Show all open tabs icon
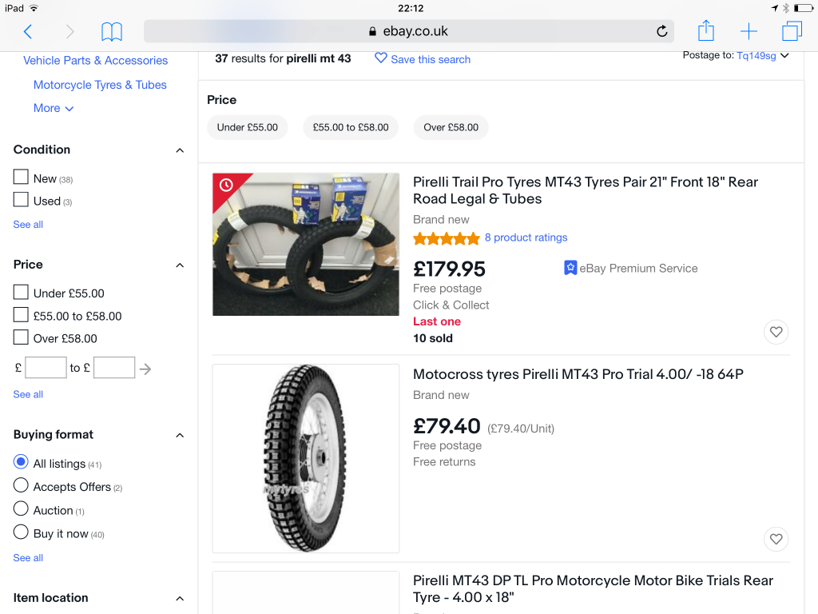 point(792,31)
